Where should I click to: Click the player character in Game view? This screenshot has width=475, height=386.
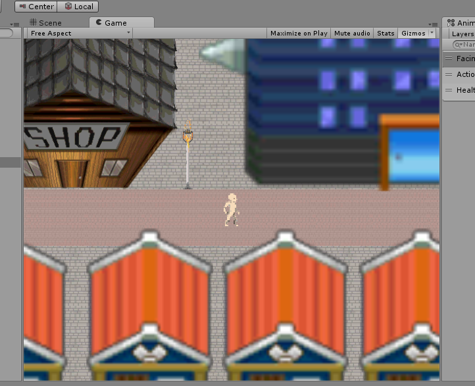pos(231,210)
